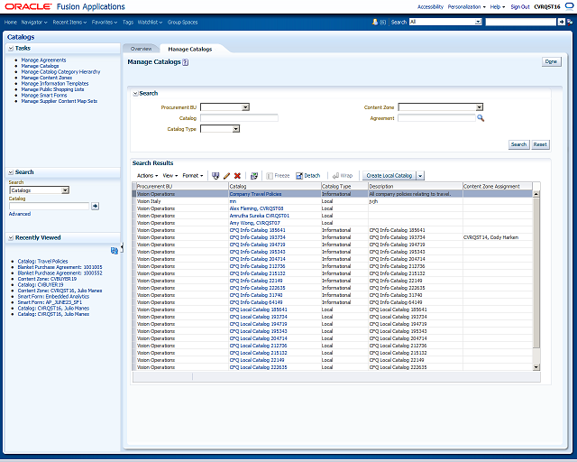577x462 pixels.
Task: Open the Personalization menu
Action: [466, 6]
